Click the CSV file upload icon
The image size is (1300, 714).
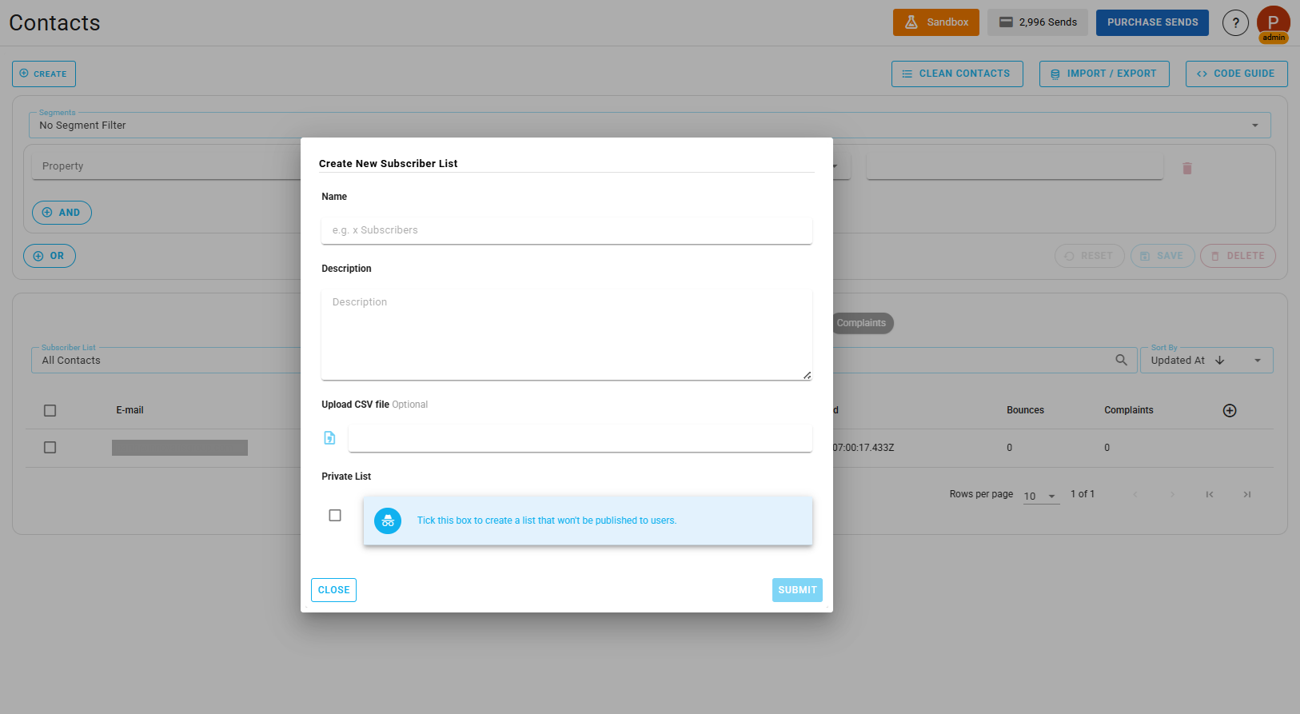[329, 438]
